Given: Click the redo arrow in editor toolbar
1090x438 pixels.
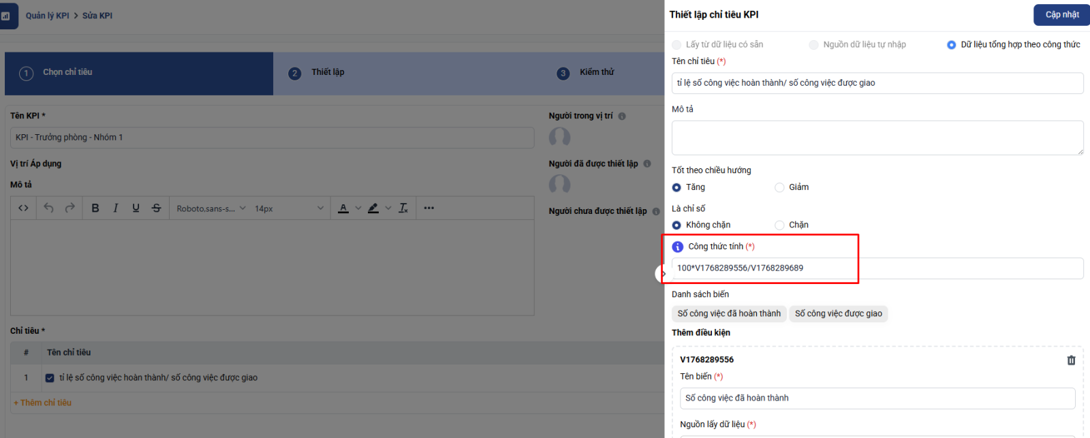Looking at the screenshot, I should coord(69,208).
